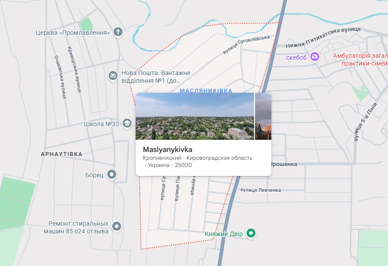Open the main Maslyanykivka aerial photo

[195, 116]
